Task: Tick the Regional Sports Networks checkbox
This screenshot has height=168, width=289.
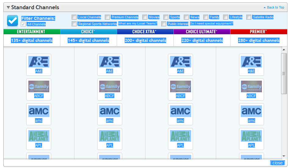Action: click(x=74, y=24)
